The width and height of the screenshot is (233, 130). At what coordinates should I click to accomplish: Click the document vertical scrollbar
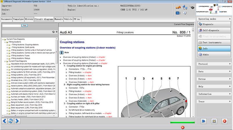point(193,73)
